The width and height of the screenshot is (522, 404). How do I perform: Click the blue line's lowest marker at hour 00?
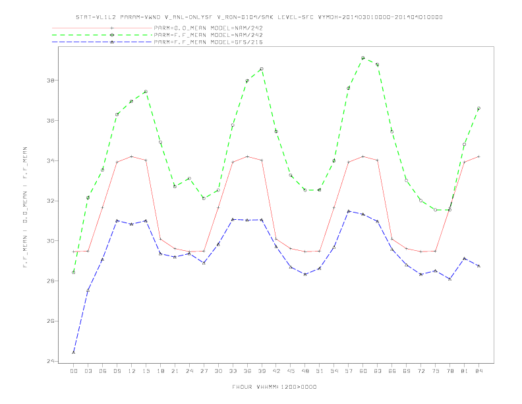point(74,352)
